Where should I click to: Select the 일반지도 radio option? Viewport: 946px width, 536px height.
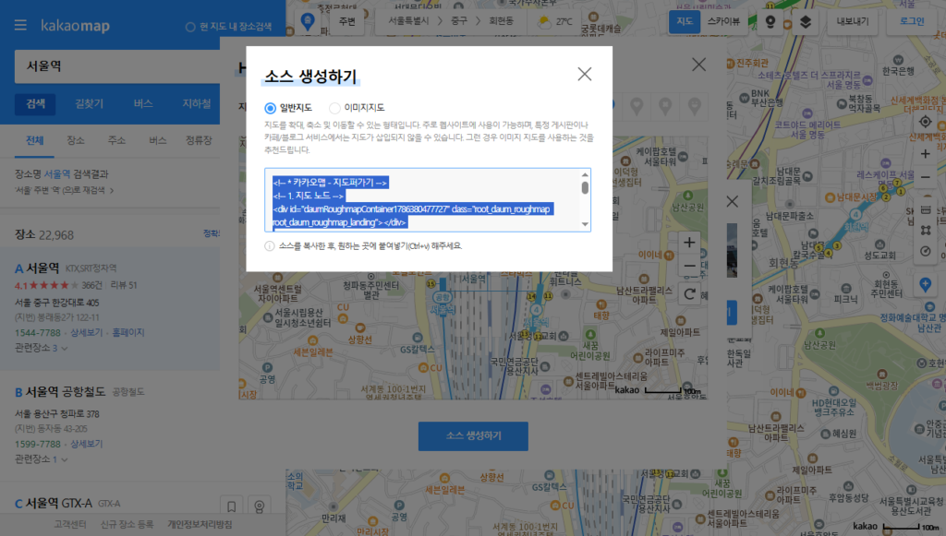coord(270,108)
